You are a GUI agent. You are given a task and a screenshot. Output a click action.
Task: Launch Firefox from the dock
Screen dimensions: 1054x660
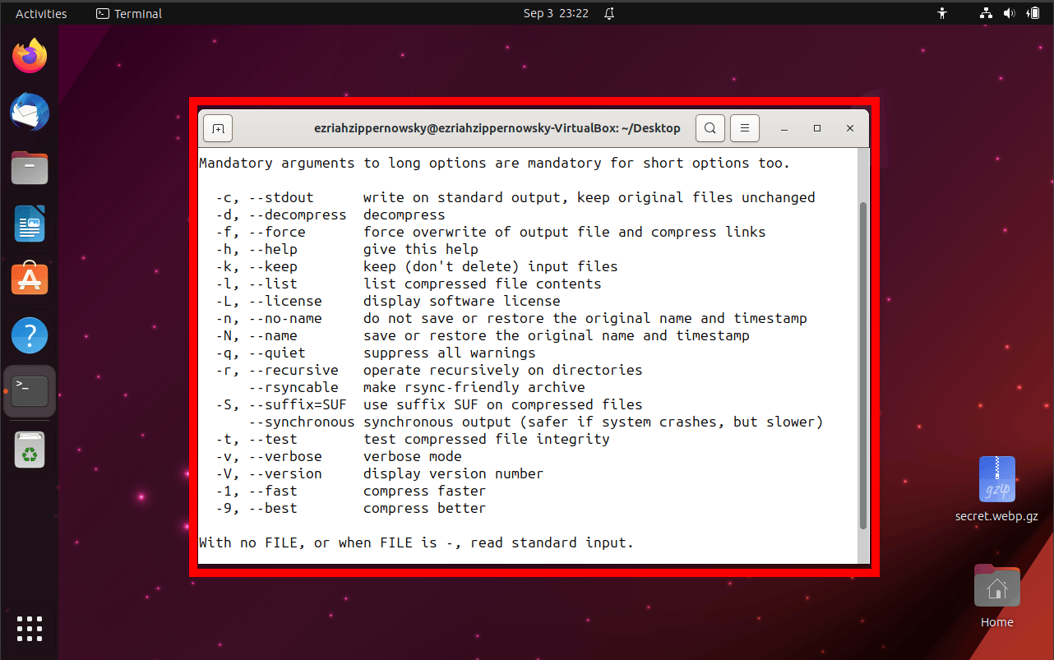29,55
